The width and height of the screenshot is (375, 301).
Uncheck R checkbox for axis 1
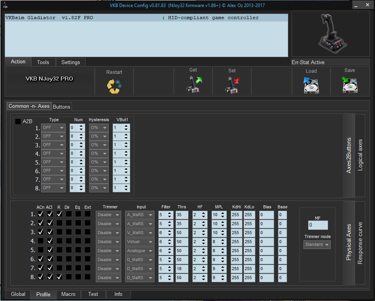coord(59,214)
